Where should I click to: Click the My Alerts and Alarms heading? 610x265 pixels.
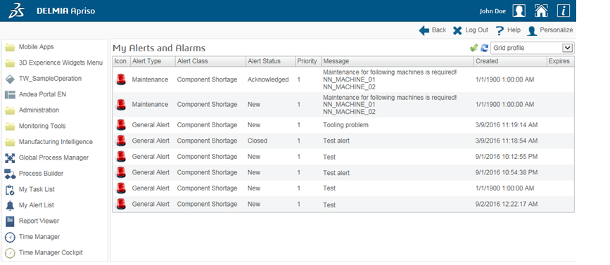coord(159,49)
